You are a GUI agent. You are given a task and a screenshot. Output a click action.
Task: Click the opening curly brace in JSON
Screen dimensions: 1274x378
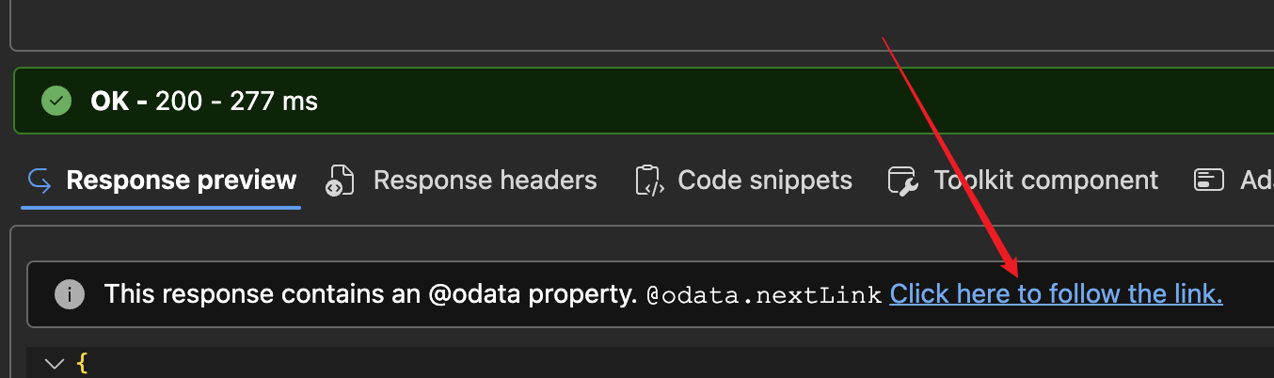pyautogui.click(x=81, y=363)
